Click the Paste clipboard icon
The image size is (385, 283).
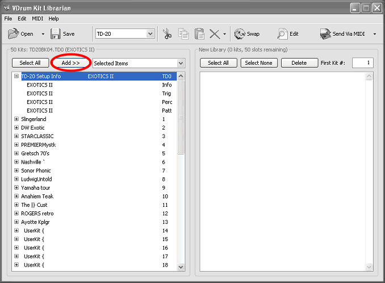click(199, 34)
